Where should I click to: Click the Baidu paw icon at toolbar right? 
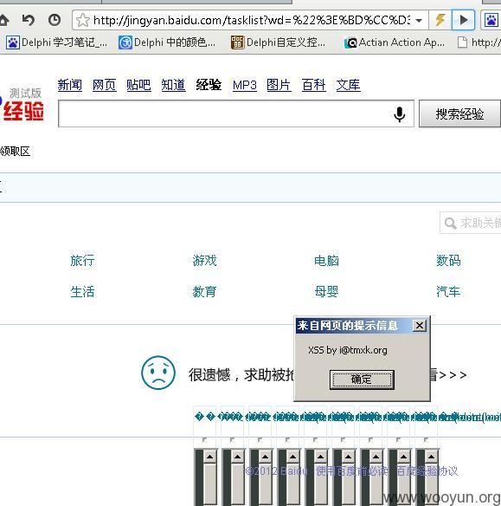click(x=491, y=20)
